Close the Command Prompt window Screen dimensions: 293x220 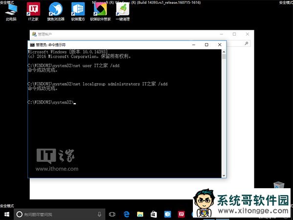(220, 44)
